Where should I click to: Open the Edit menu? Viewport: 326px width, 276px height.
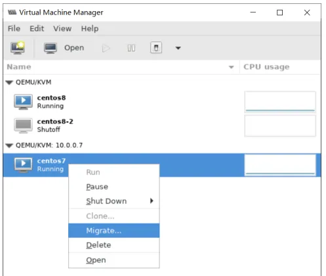pos(37,28)
